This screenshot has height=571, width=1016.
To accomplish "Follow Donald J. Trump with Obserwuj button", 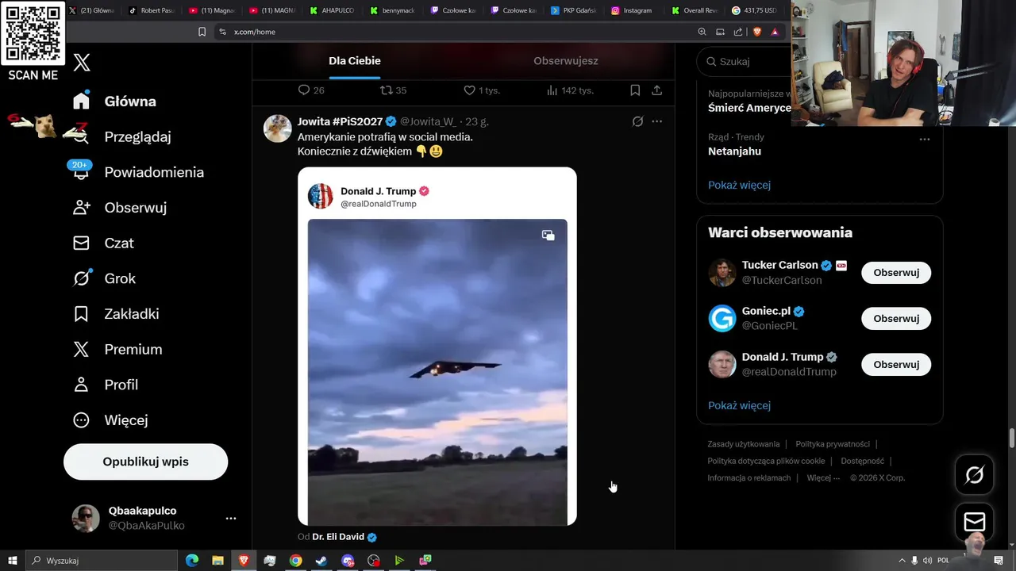I will (x=896, y=365).
